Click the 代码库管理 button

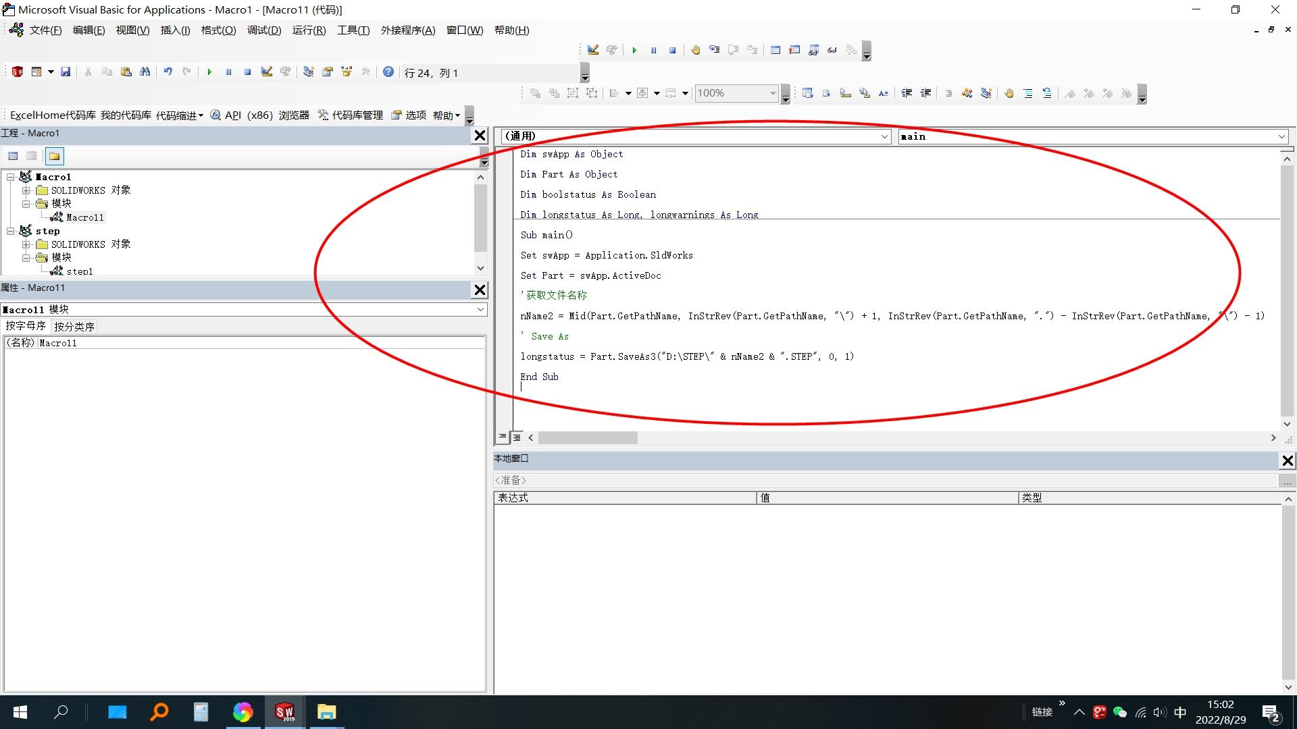(351, 115)
